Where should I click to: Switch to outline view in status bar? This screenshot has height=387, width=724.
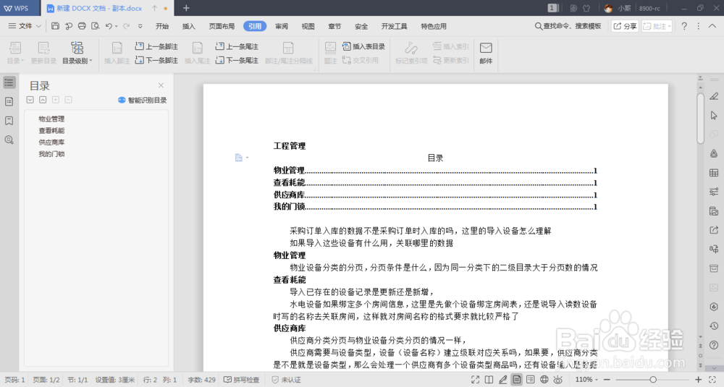pos(531,380)
